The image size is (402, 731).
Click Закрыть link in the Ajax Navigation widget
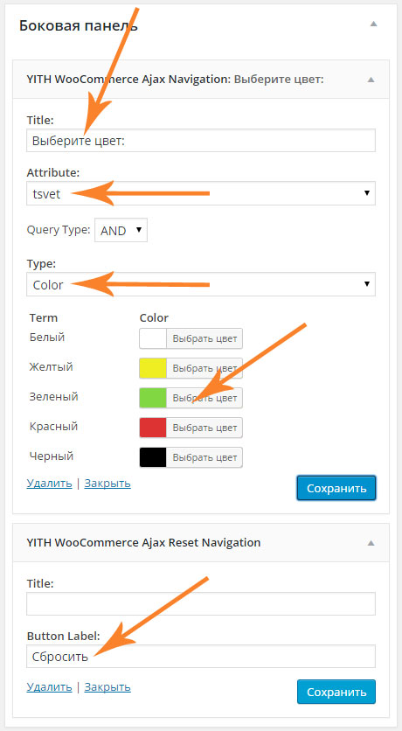click(x=107, y=484)
